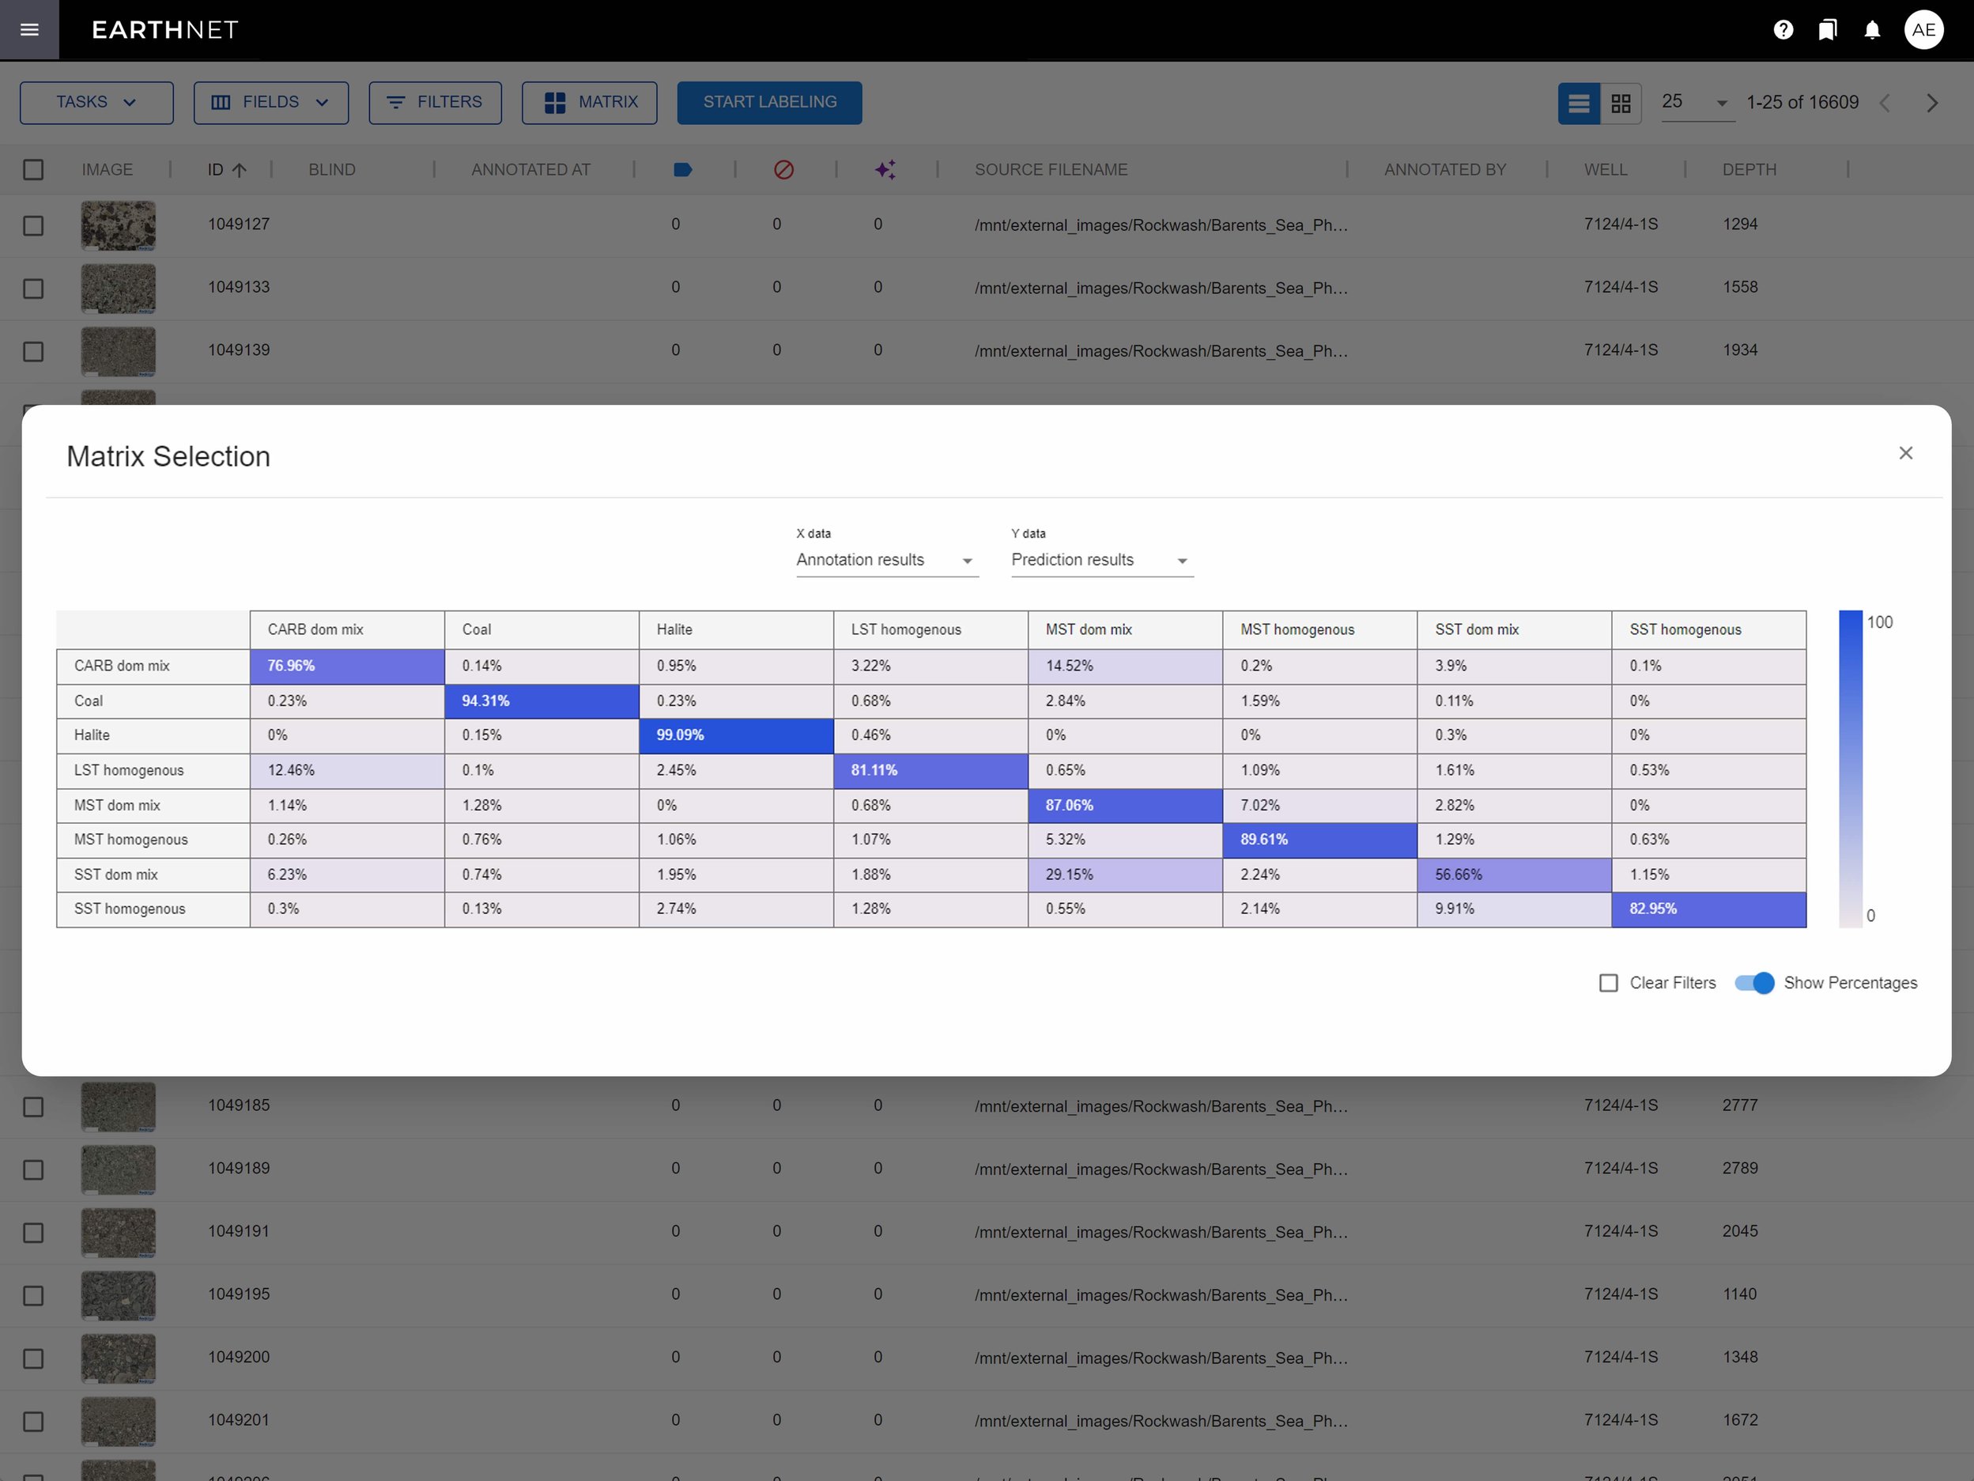Open the hamburger navigation menu
Viewport: 1974px width, 1481px height.
(29, 29)
